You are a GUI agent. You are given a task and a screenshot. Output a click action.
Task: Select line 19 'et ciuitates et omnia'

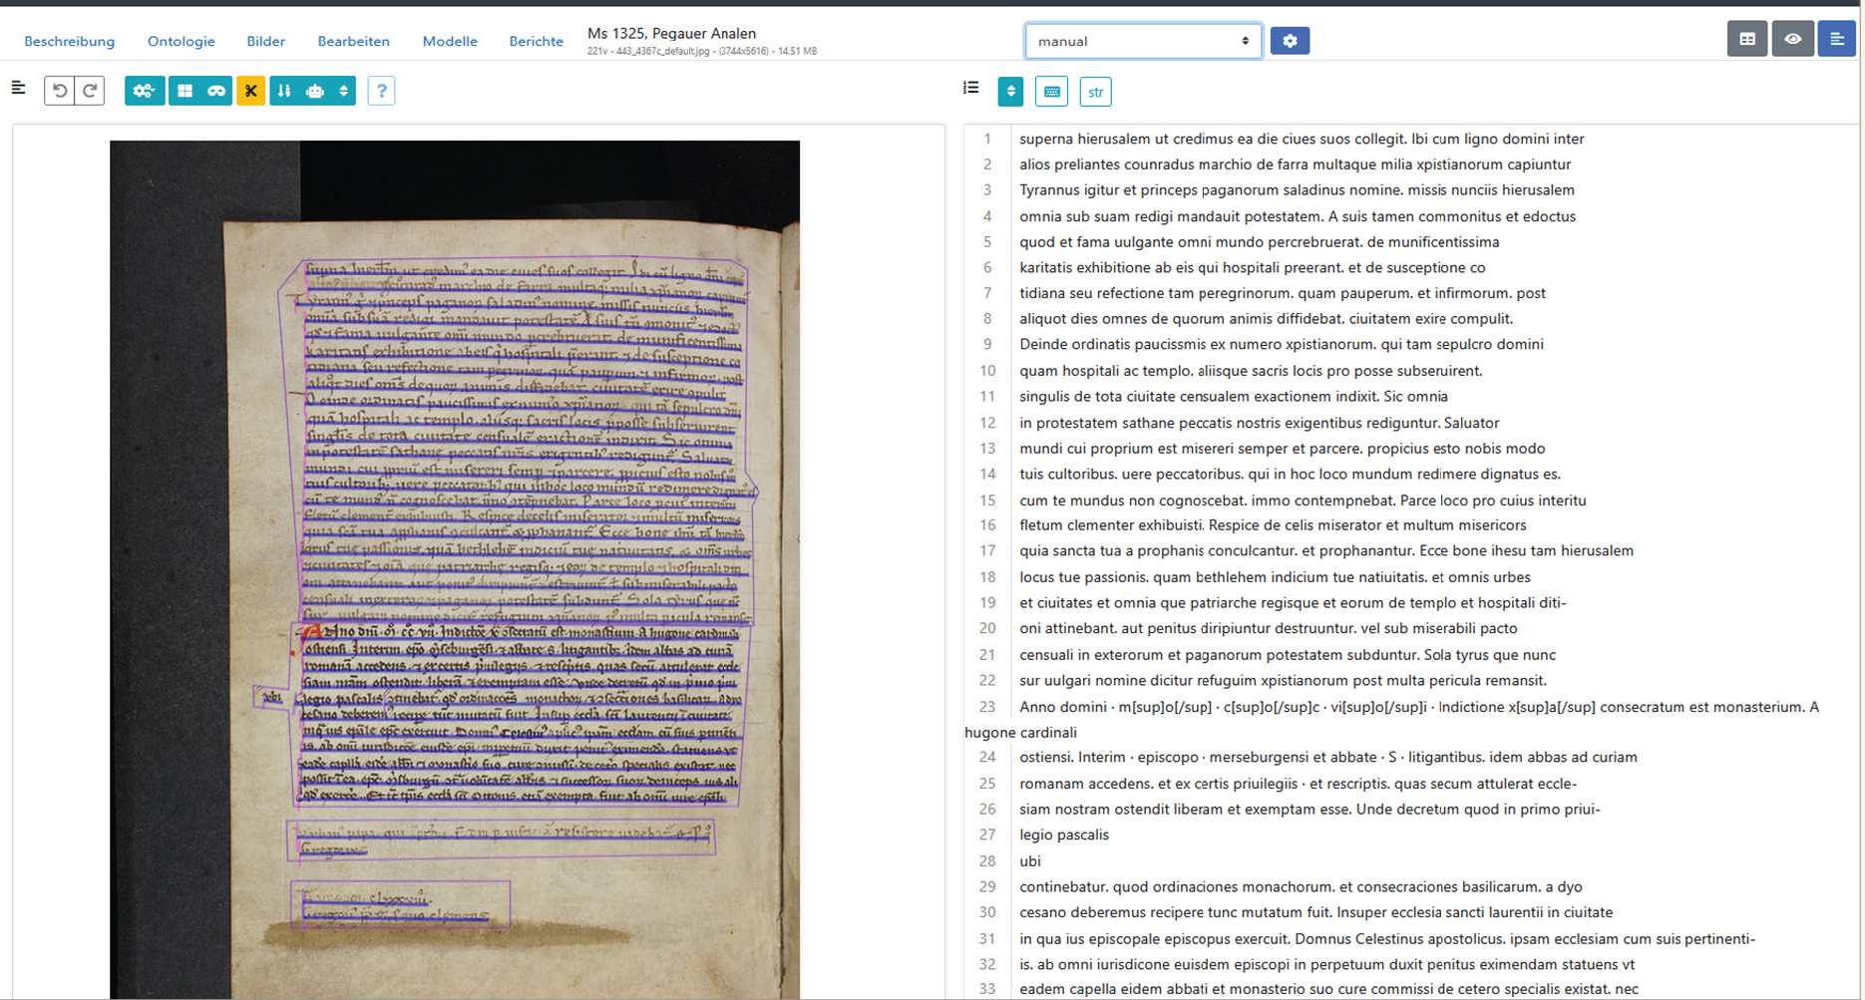point(1293,602)
